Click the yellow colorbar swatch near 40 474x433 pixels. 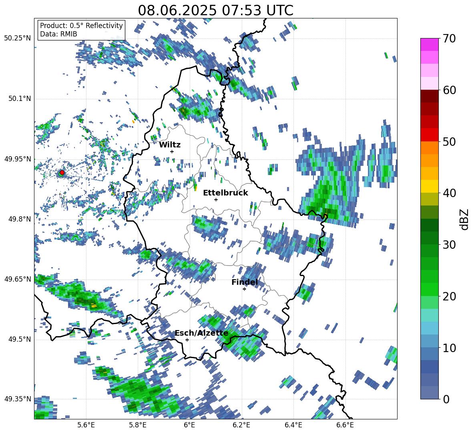coord(429,186)
